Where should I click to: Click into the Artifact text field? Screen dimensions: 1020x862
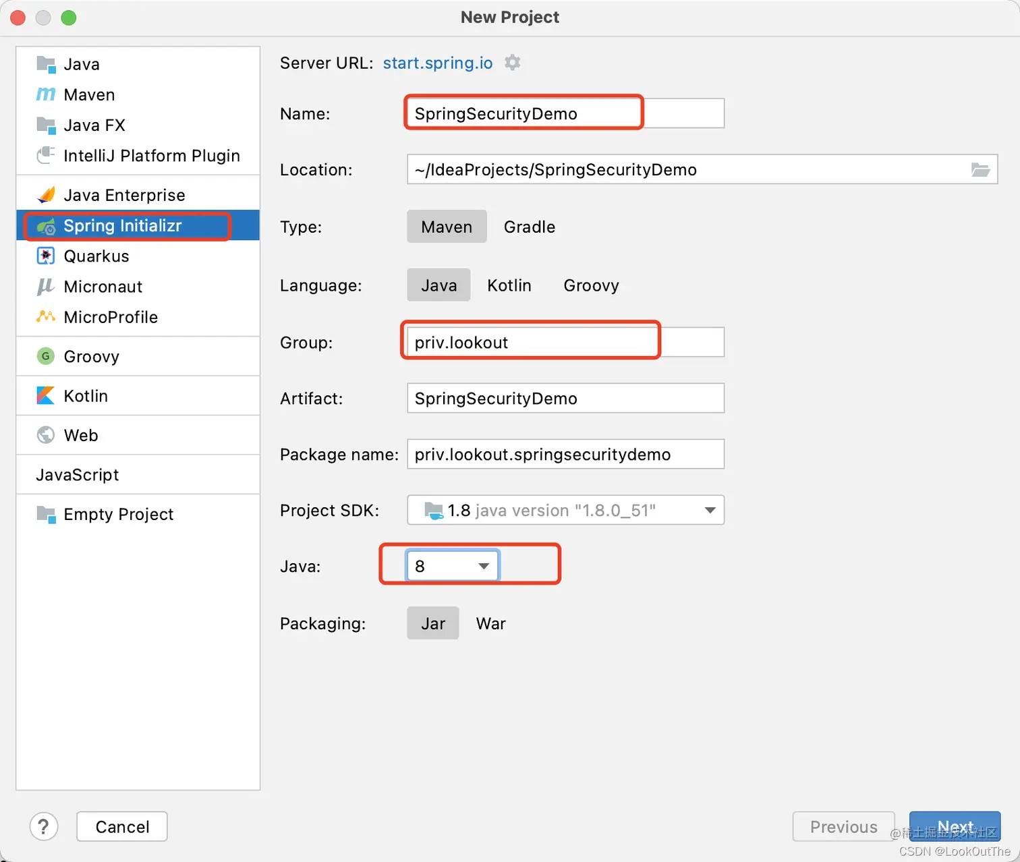(565, 398)
